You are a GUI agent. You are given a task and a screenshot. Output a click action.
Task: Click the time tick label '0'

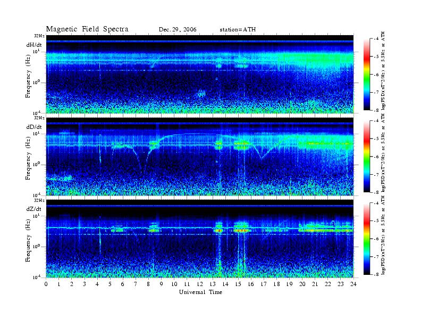coord(46,284)
